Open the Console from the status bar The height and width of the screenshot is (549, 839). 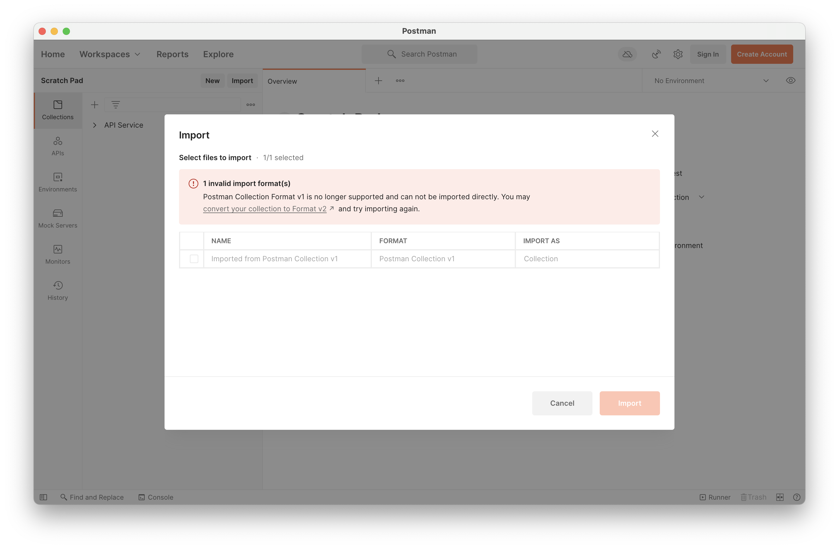[156, 497]
